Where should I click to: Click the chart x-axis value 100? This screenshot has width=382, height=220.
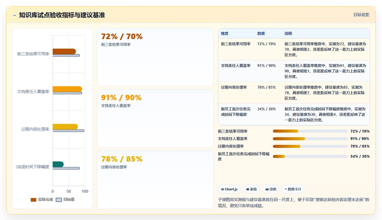85,191
